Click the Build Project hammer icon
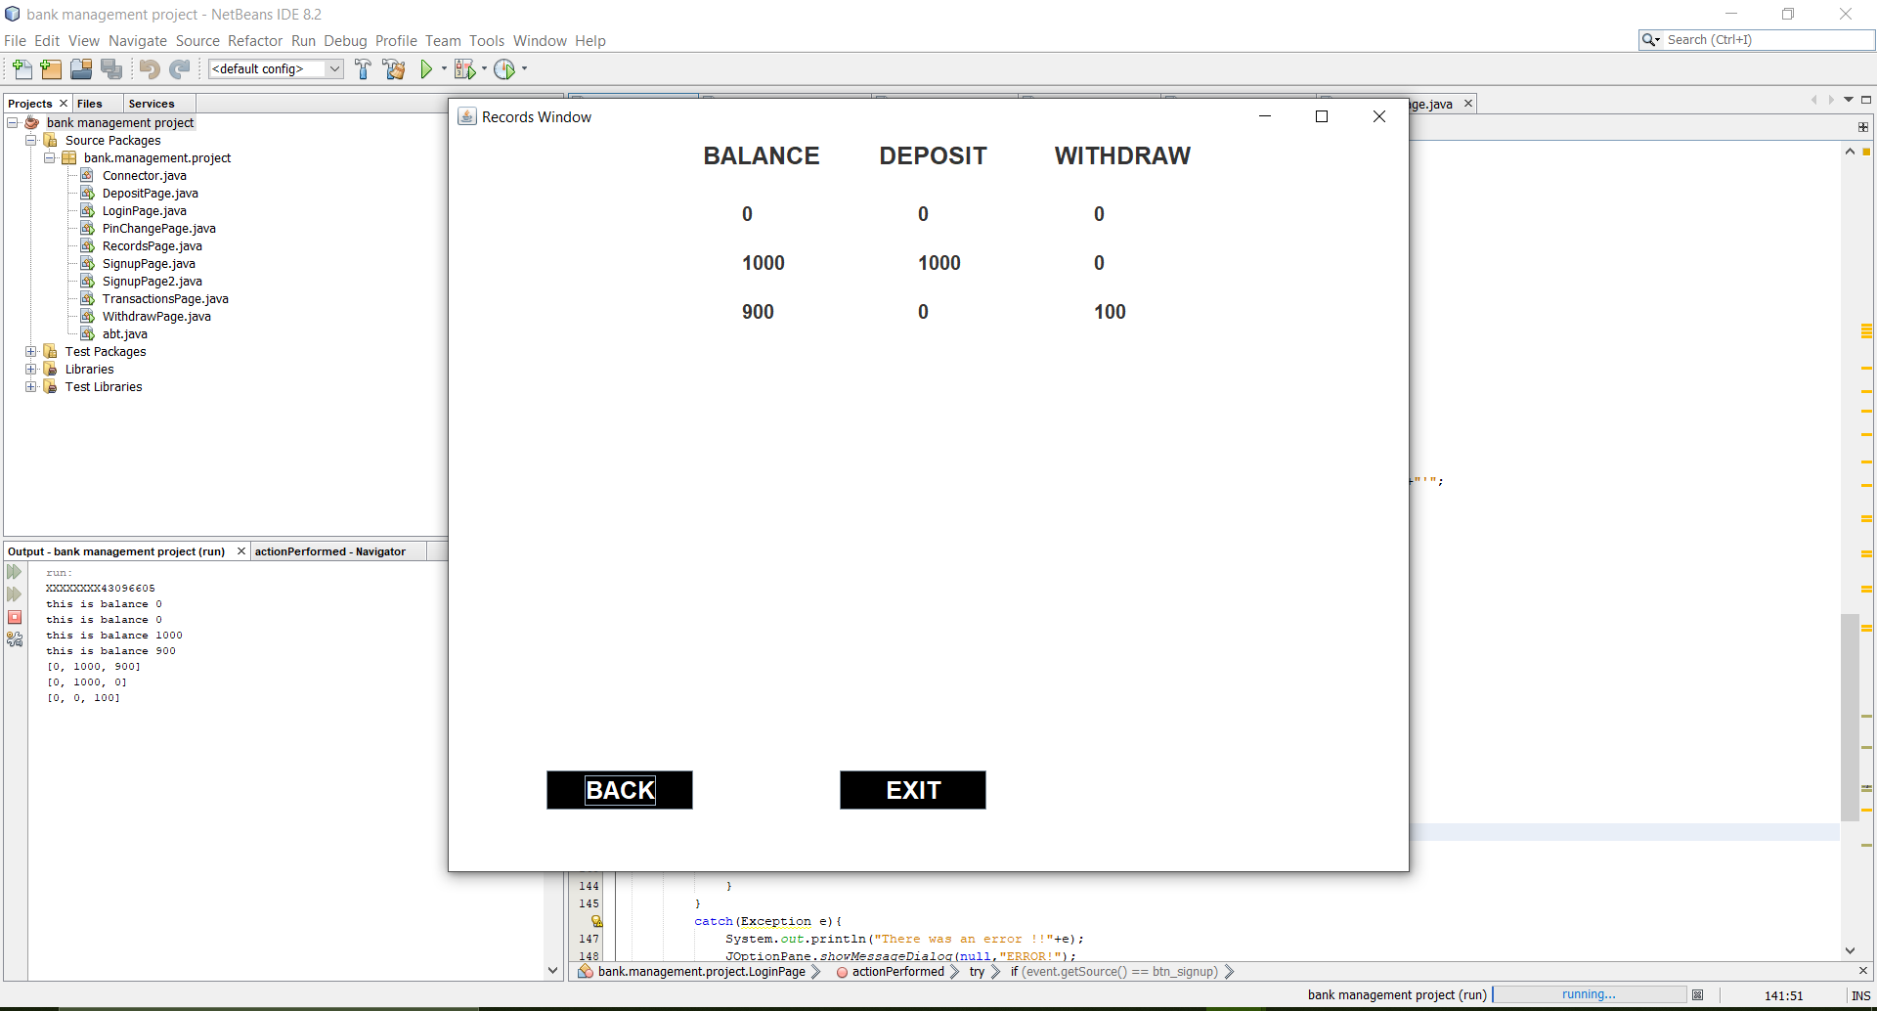 click(x=363, y=68)
